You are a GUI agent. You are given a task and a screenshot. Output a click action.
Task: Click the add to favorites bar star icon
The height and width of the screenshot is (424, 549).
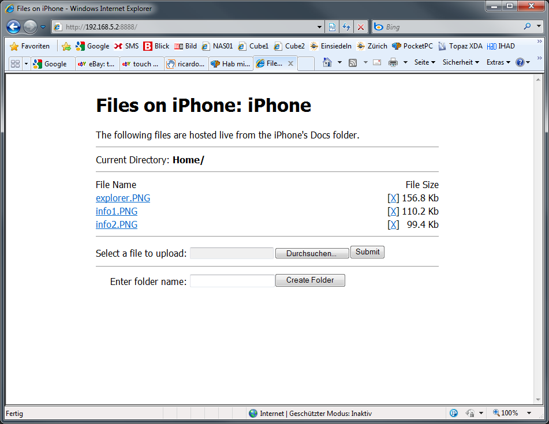coord(66,46)
